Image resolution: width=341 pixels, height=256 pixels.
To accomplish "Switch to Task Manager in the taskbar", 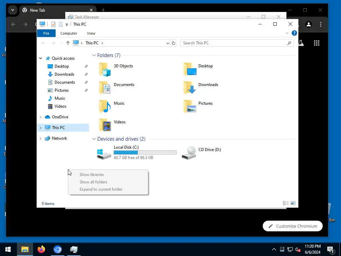I will [x=74, y=249].
